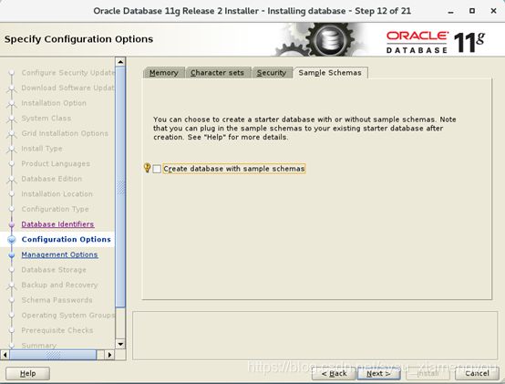Click the Operating System Groups step text
Screen dimensions: 505x384
pos(67,315)
